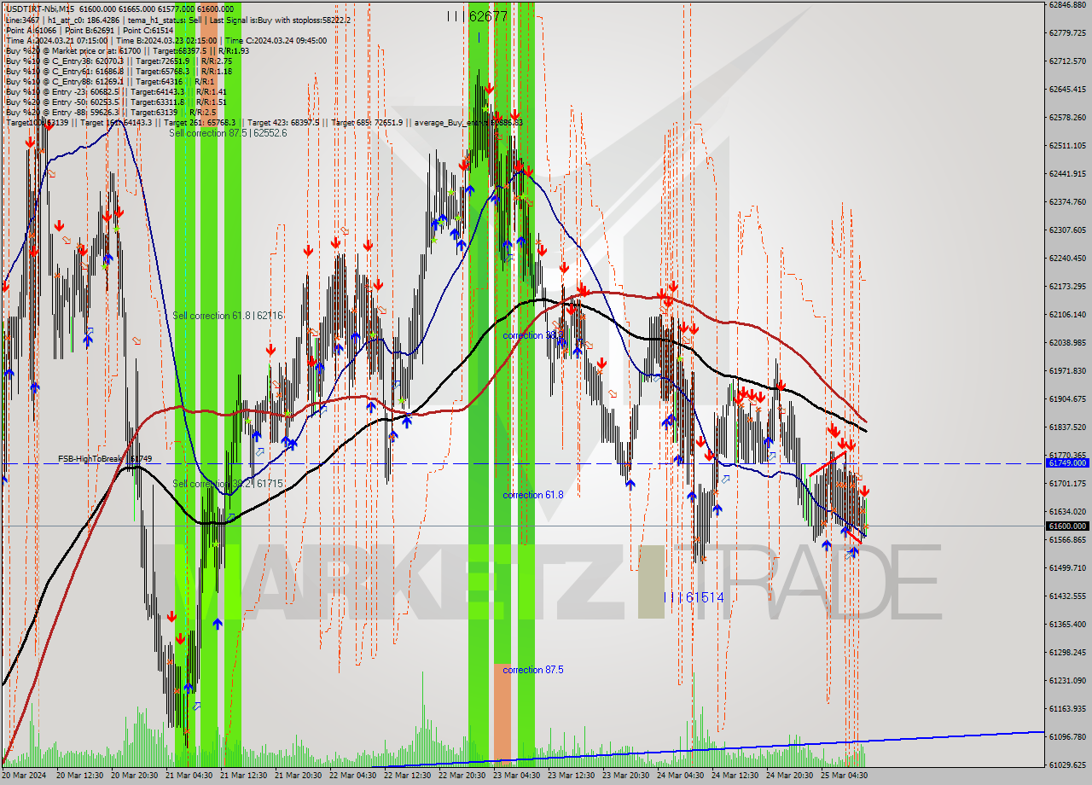Click the '23 Mar 20:30' time label
Image resolution: width=1092 pixels, height=785 pixels.
click(625, 776)
